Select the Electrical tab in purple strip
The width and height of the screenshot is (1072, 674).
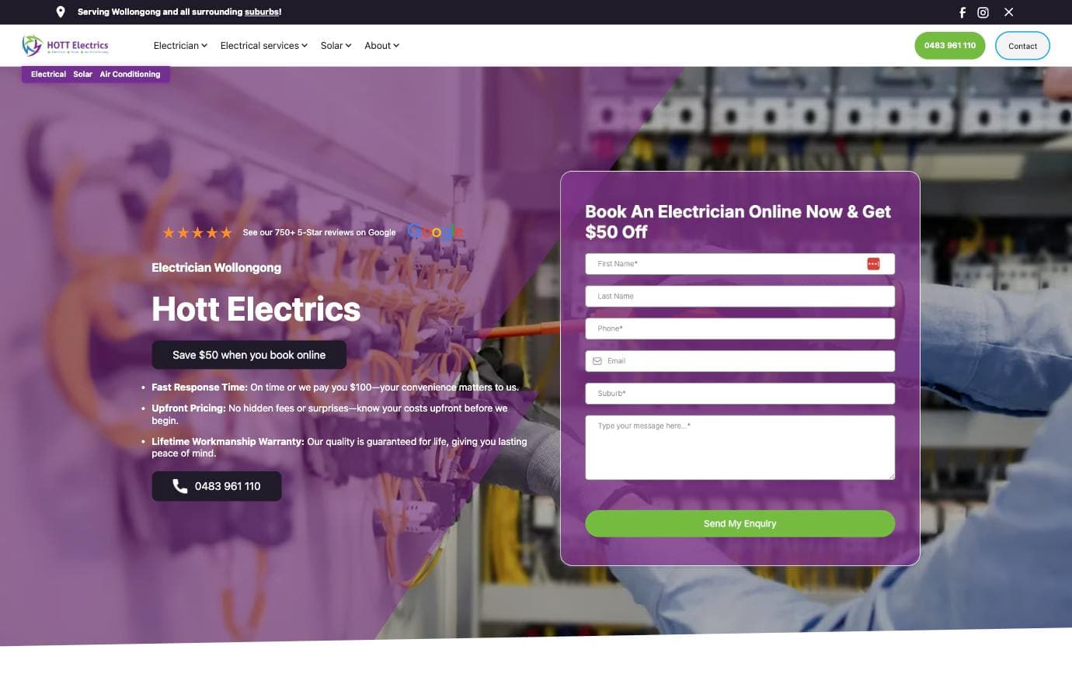48,75
